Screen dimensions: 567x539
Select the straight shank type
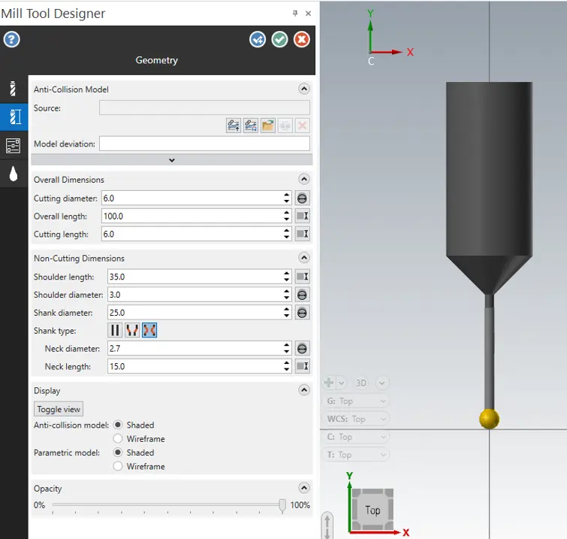(x=115, y=330)
